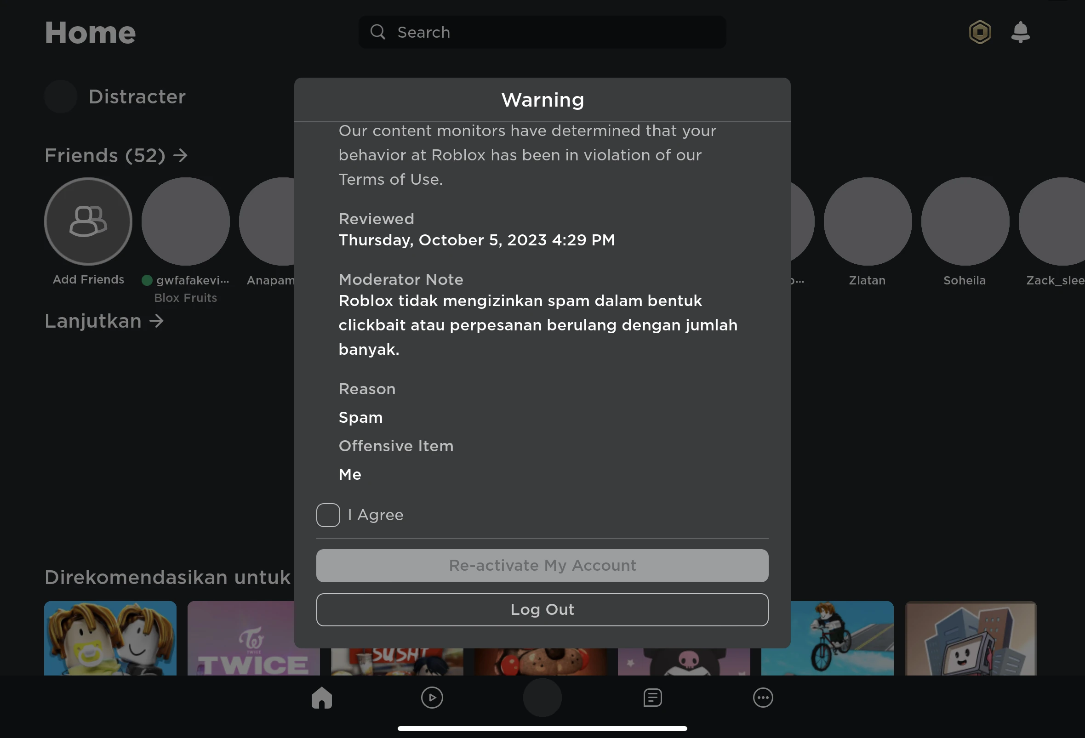Screen dimensions: 1085x738
Task: Open the Discover play icon in bottom bar
Action: point(432,698)
